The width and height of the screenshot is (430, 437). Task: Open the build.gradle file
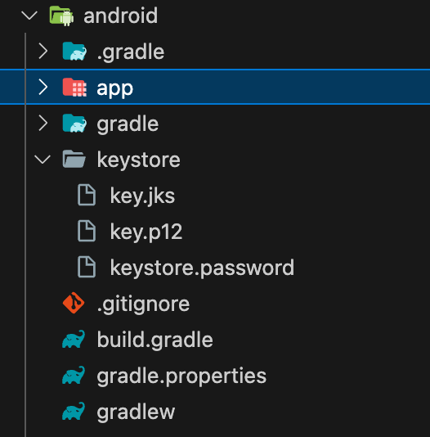coord(155,340)
